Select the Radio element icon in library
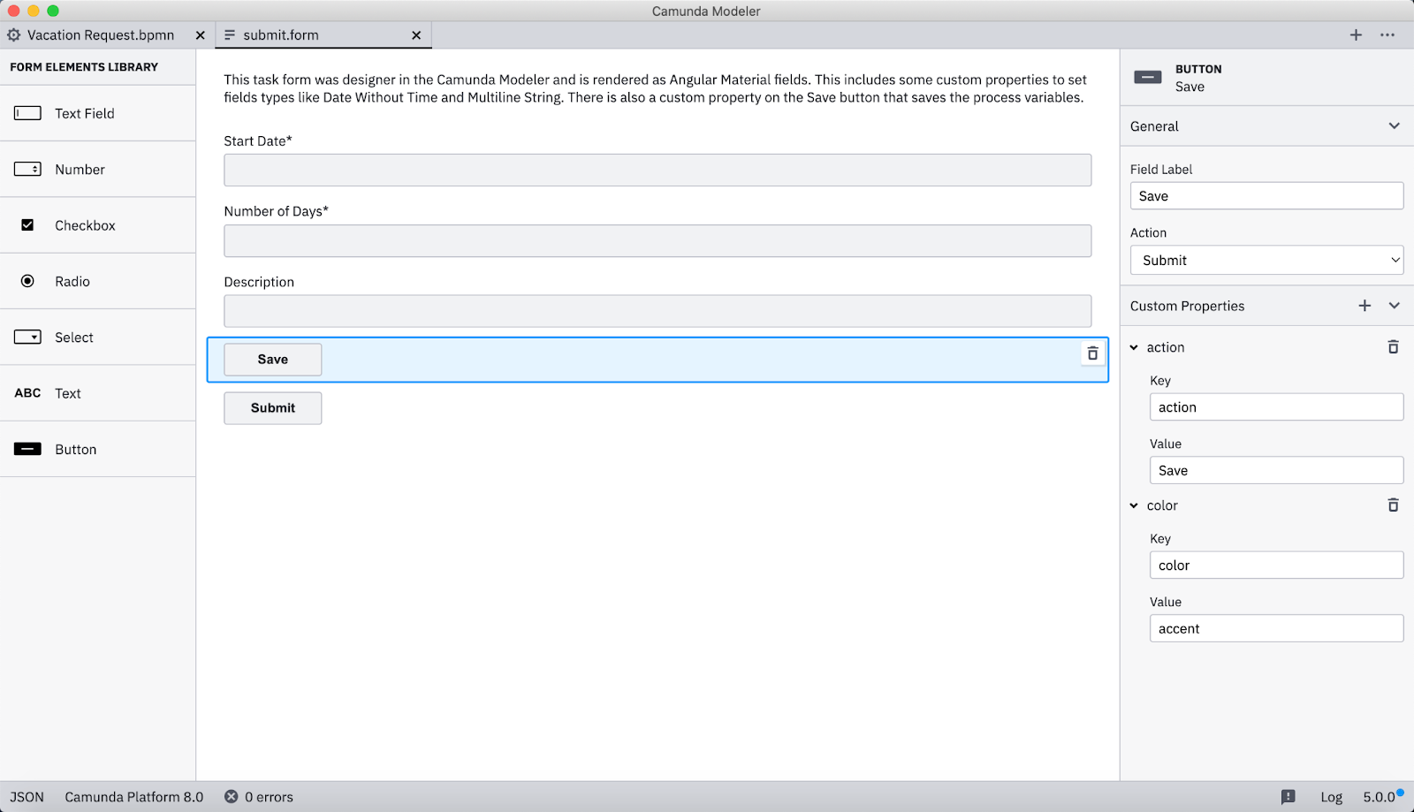This screenshot has height=812, width=1414. (27, 281)
